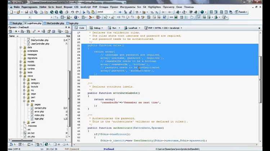This screenshot has width=270, height=151.
Task: Click the project tree horizontal scrollbar
Action: click(22, 140)
